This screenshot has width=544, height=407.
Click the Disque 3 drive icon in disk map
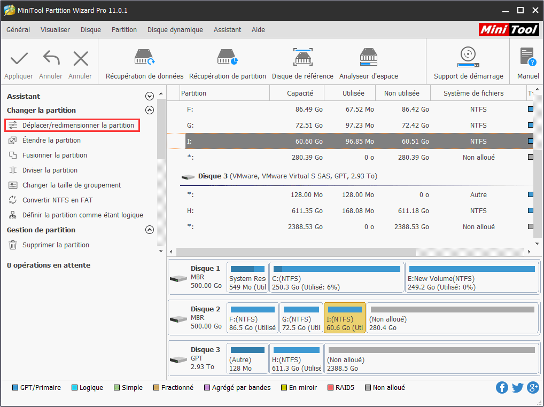(178, 359)
